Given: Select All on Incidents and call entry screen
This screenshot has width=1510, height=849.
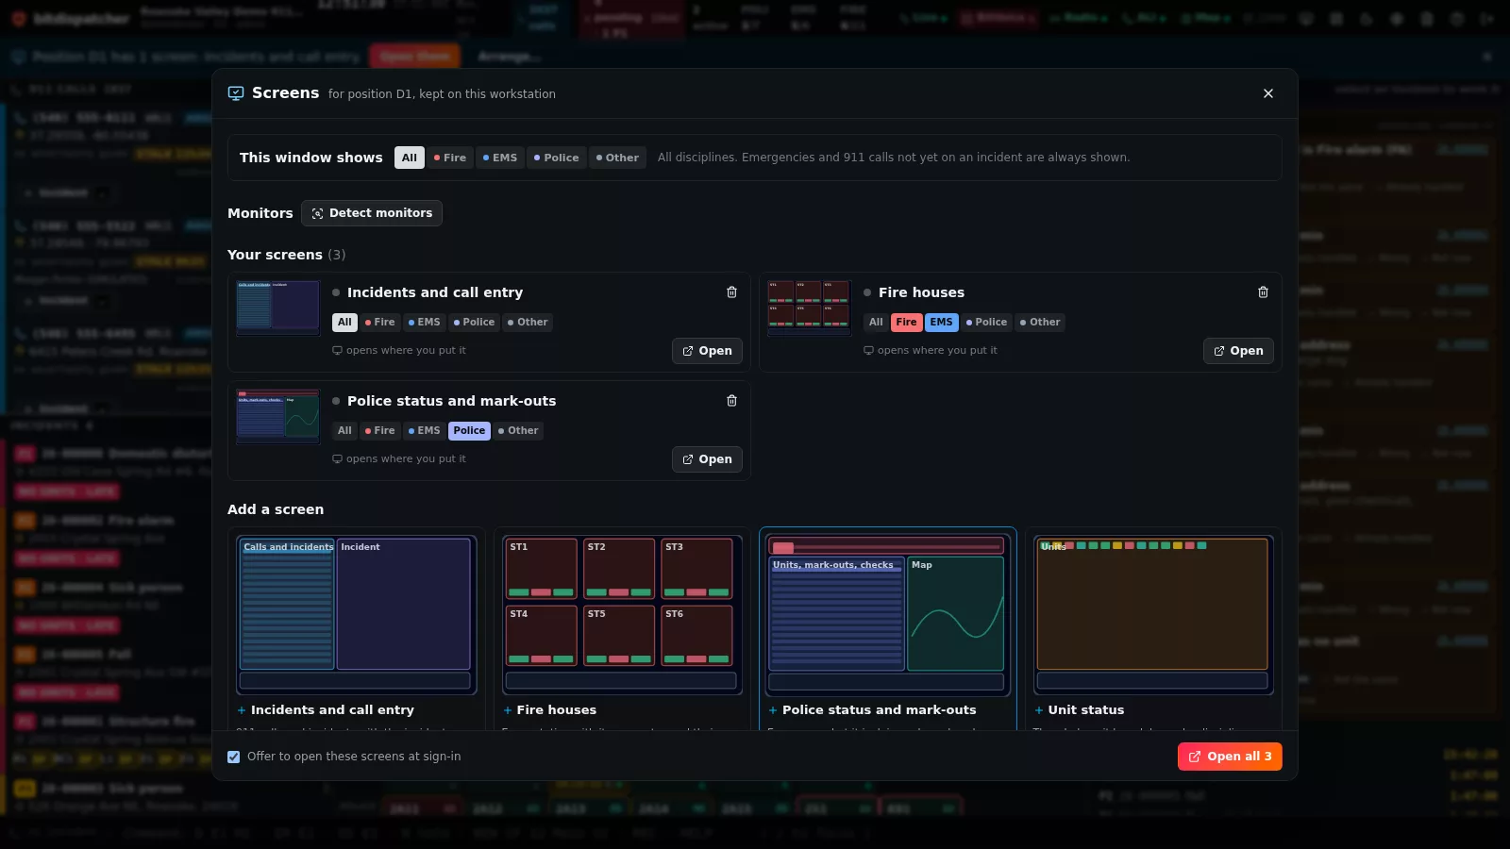Looking at the screenshot, I should click(x=344, y=323).
